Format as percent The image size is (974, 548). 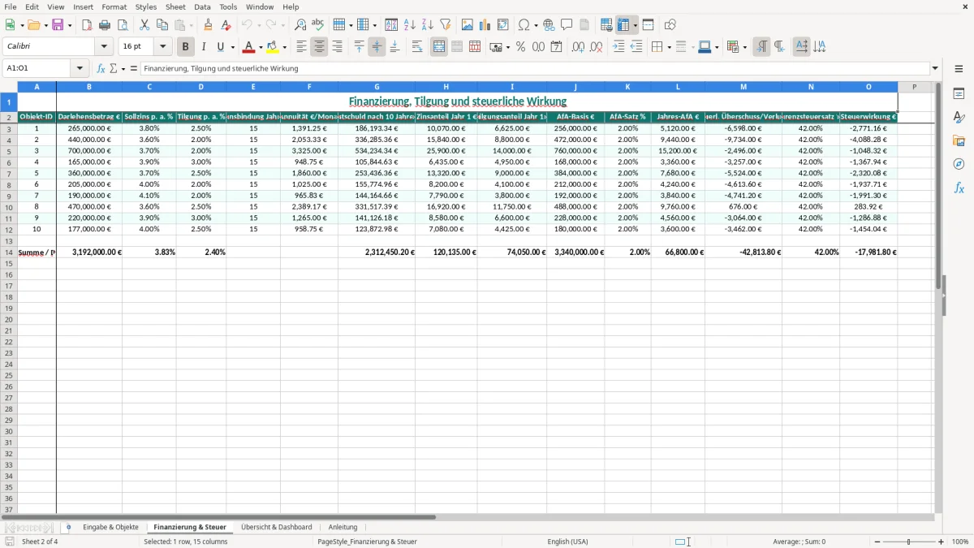coord(520,47)
